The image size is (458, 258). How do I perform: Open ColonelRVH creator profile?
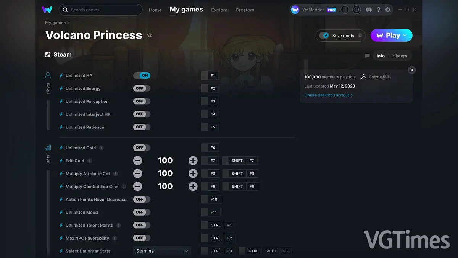[x=376, y=77]
